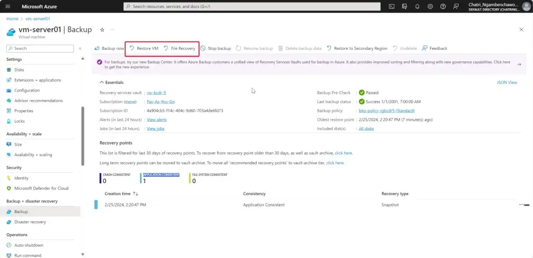Open Advisor recommendations in sidebar
Image resolution: width=533 pixels, height=258 pixels.
(39, 100)
